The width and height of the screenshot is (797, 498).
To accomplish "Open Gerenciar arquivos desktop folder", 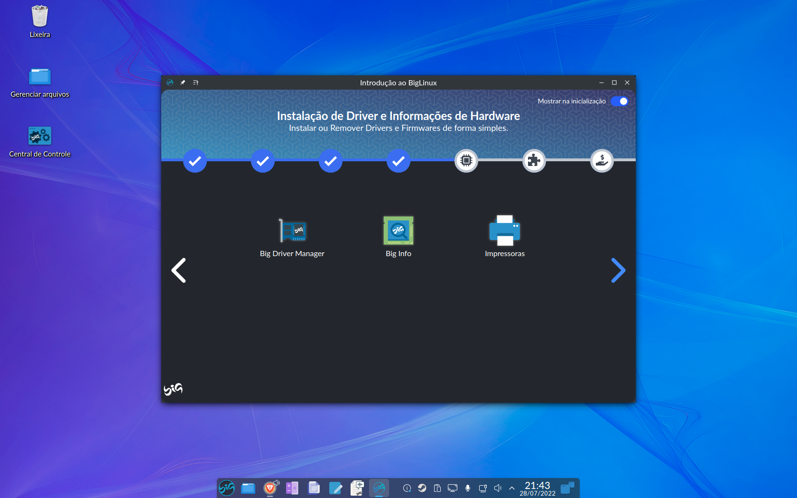I will (x=40, y=83).
